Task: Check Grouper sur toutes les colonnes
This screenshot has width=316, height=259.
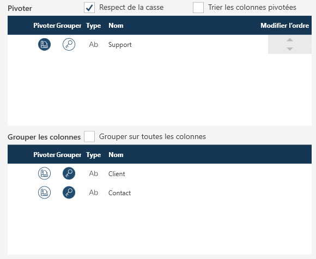Action: [x=89, y=136]
